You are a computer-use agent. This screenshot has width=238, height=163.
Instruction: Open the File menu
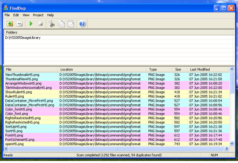[x=7, y=15]
